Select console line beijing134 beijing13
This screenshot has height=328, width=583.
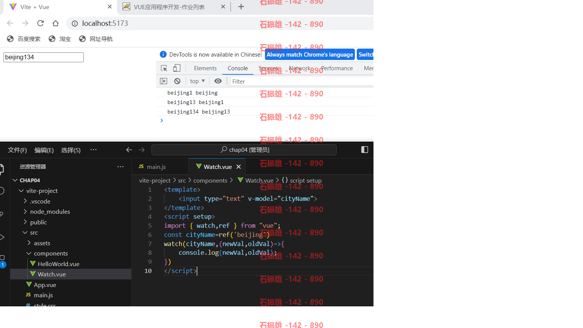click(199, 112)
